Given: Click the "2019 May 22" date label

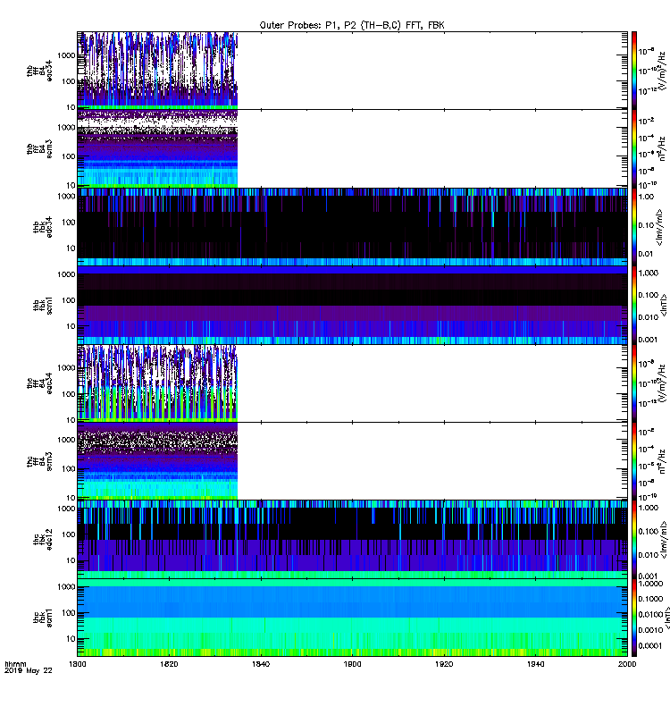Looking at the screenshot, I should pos(29,670).
